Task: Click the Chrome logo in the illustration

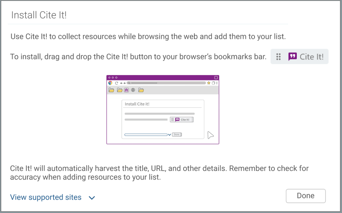Action: click(110, 83)
